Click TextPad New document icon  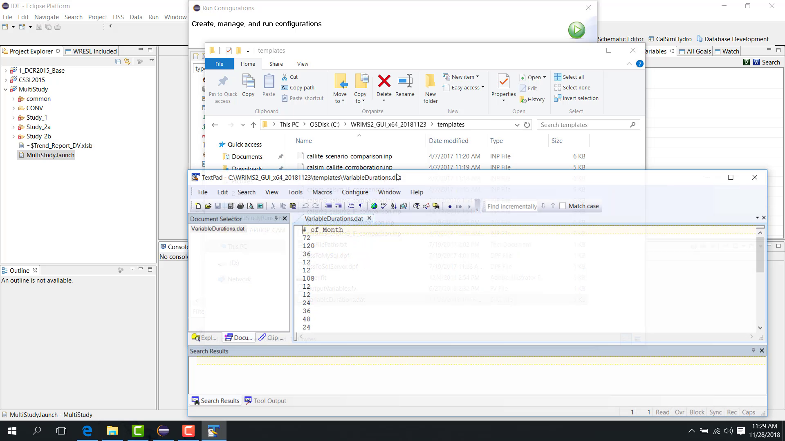click(x=198, y=206)
